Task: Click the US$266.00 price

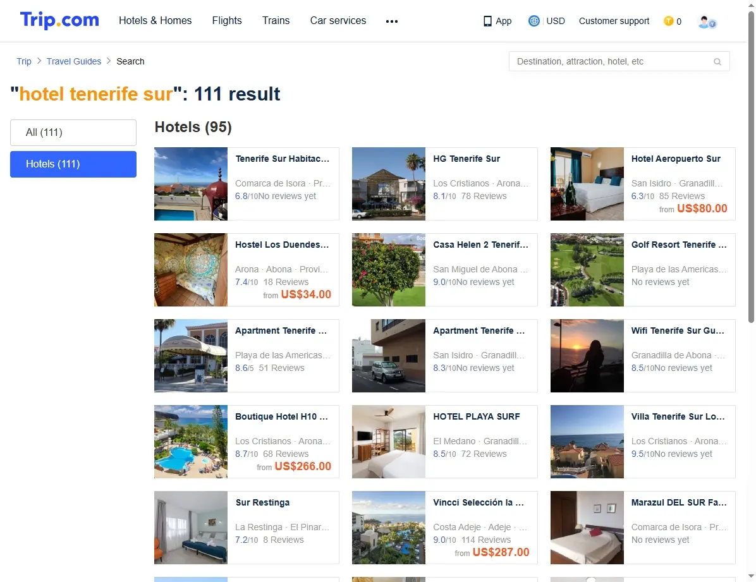Action: 303,466
